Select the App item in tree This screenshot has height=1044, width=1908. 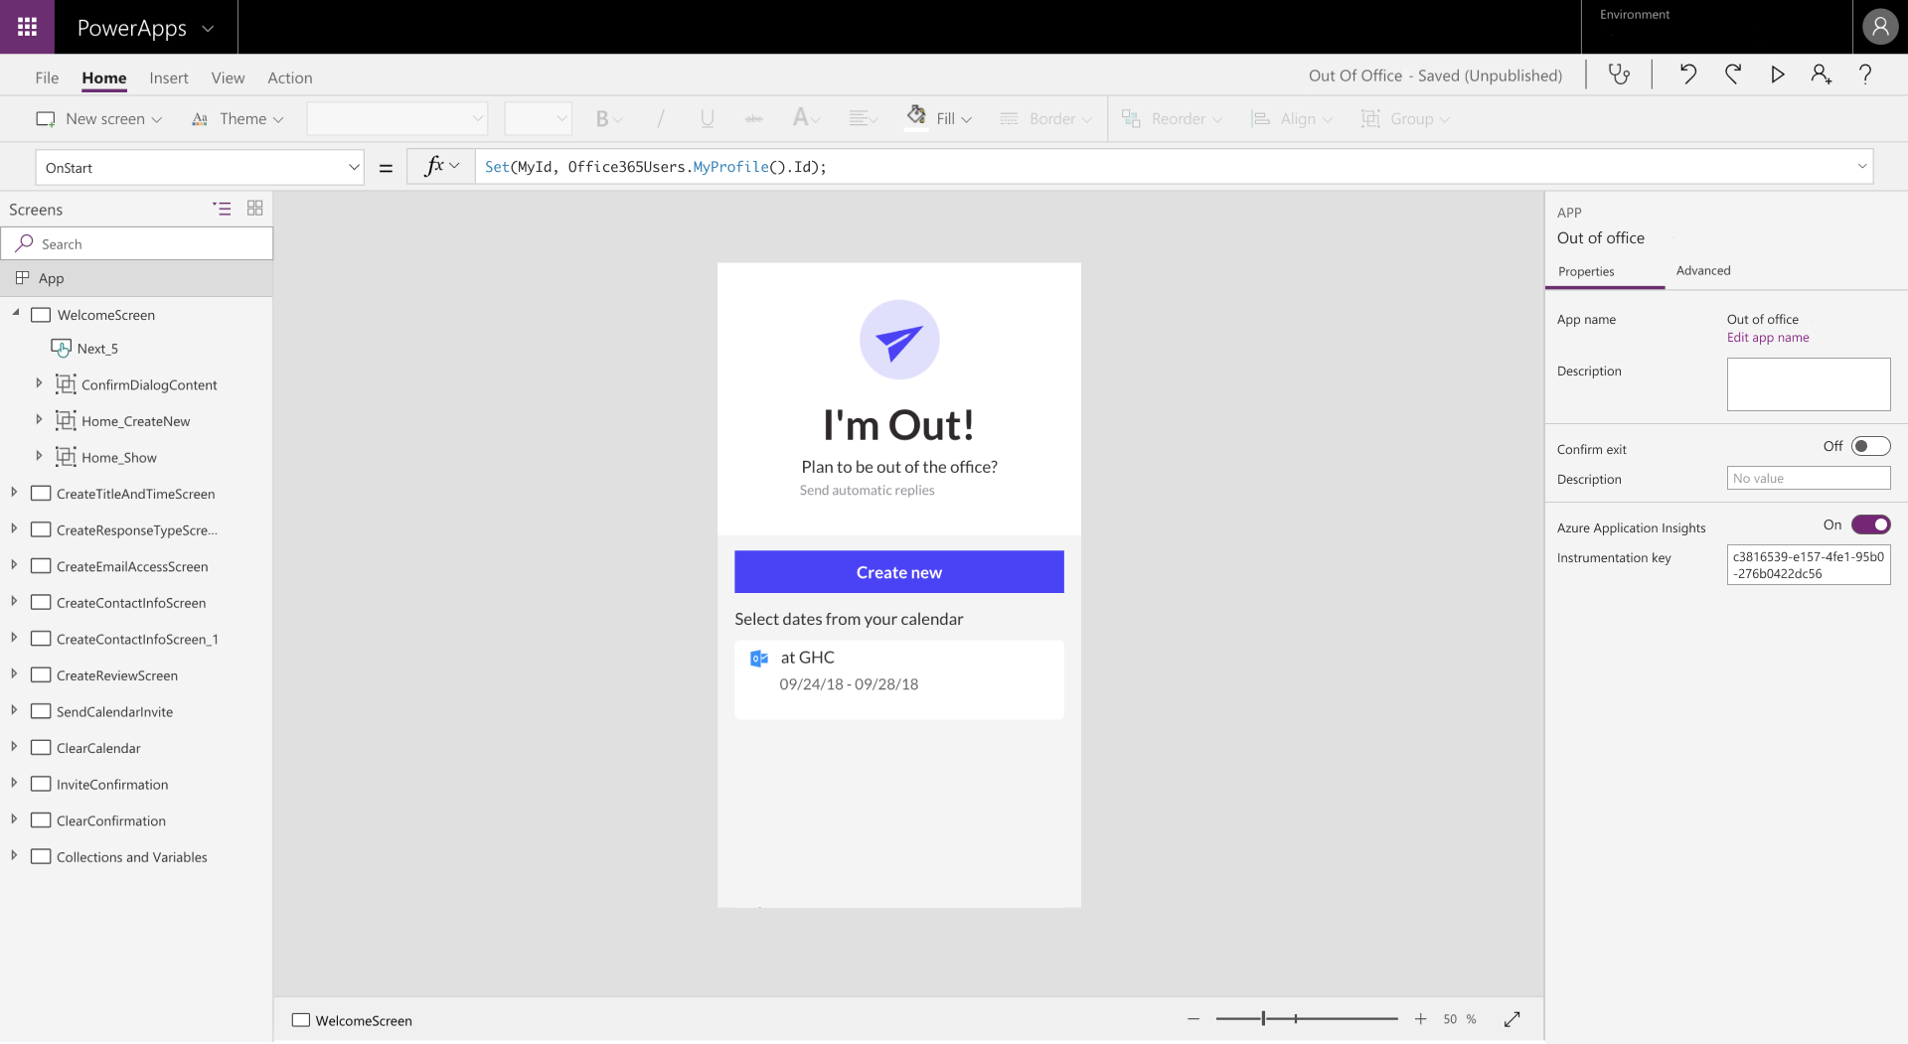tap(136, 278)
